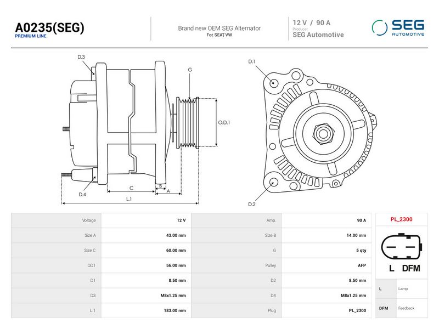Click the C dimension label under drawing
Screen dimensions: 439x329
click(x=131, y=188)
